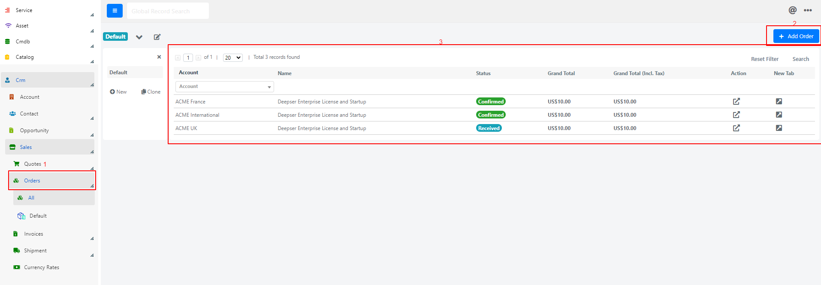Click the Shipment truck icon
This screenshot has height=285, width=821.
click(x=16, y=251)
